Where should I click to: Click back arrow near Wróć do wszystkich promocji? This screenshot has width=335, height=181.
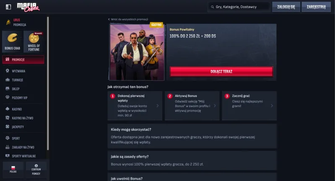109,19
